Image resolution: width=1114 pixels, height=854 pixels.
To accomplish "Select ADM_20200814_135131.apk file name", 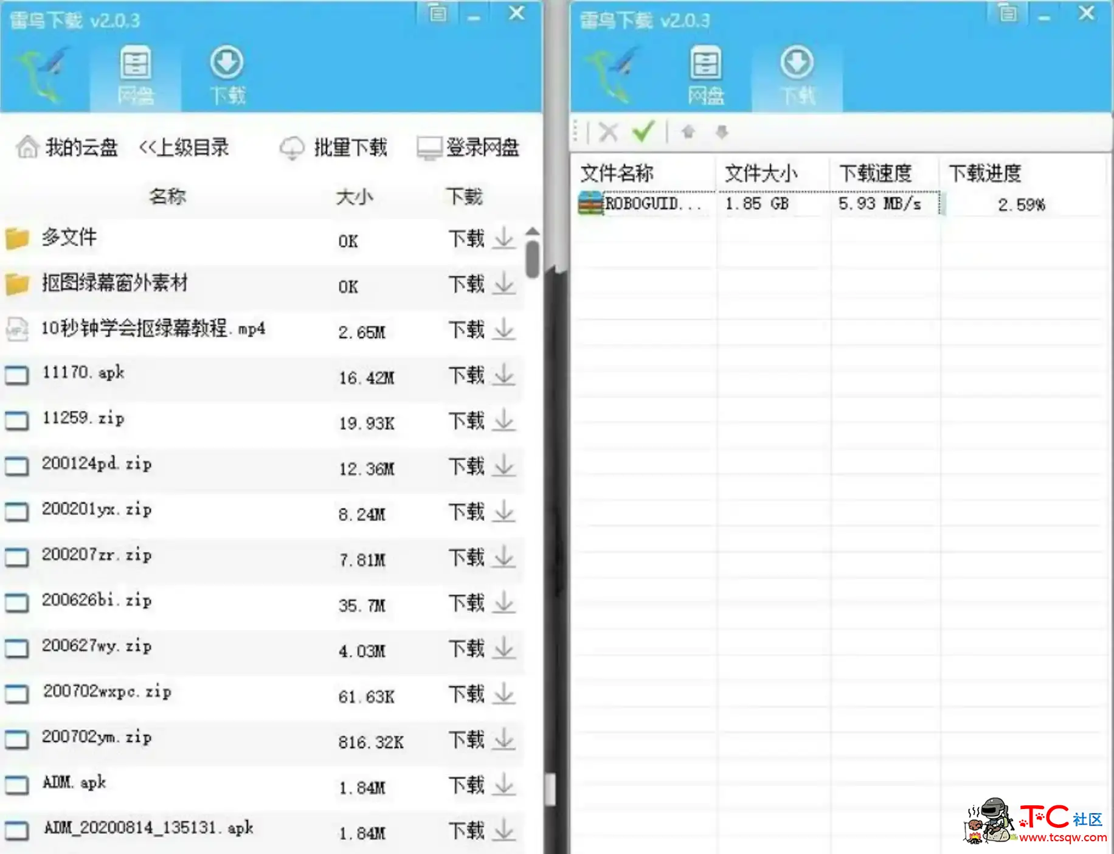I will (148, 828).
